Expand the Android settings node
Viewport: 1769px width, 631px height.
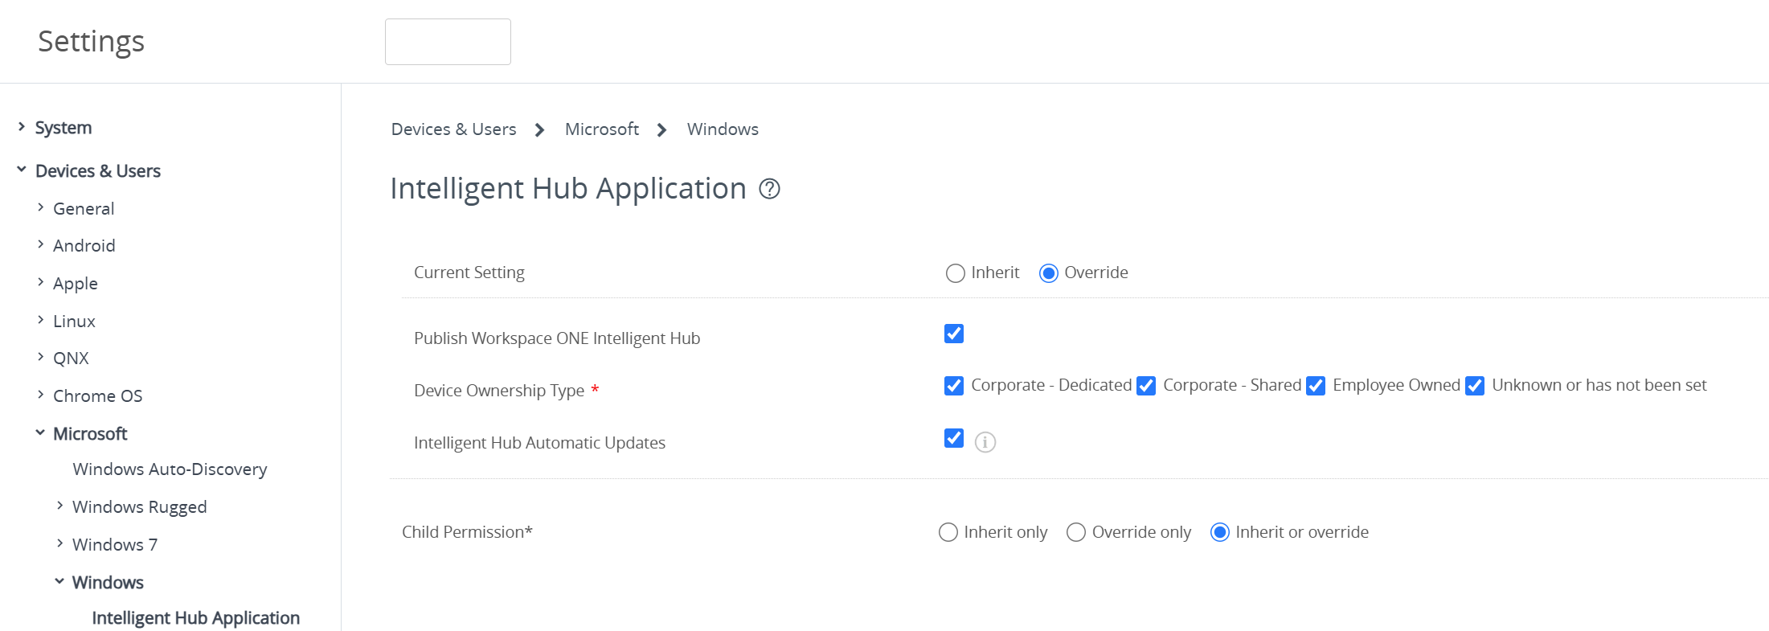(x=41, y=244)
